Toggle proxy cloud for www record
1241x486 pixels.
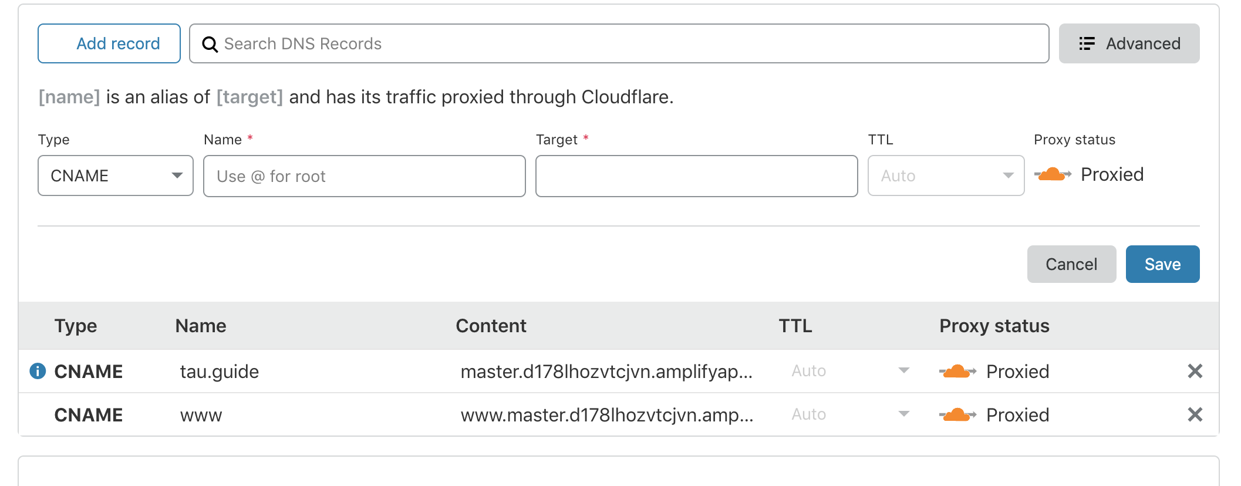click(x=957, y=414)
